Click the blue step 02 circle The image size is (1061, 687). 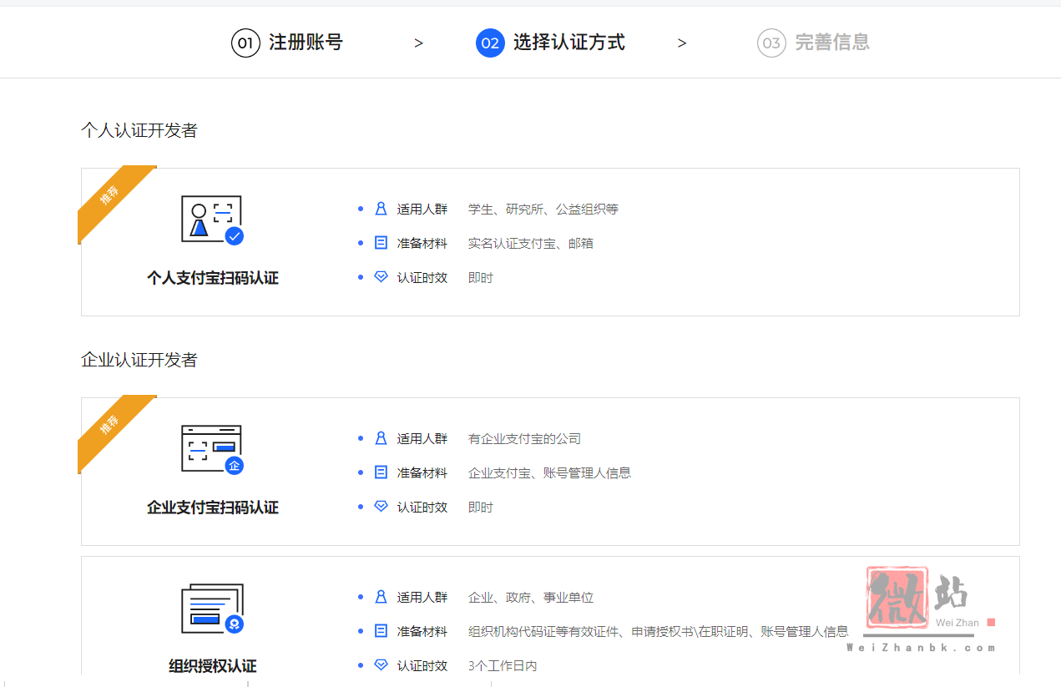coord(490,43)
